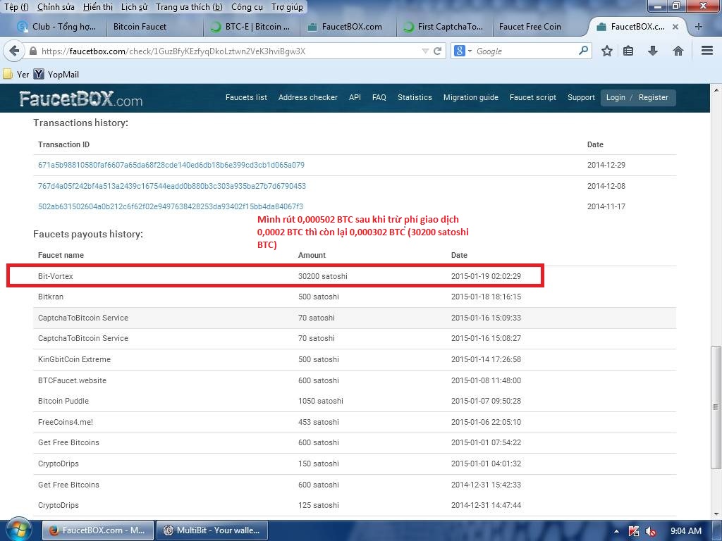Click the FaucetBOX.com logo

(x=81, y=99)
